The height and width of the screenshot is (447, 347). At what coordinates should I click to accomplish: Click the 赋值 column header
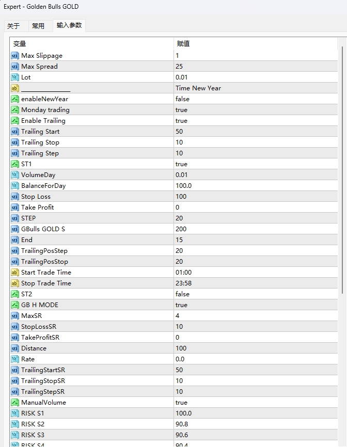[256, 44]
